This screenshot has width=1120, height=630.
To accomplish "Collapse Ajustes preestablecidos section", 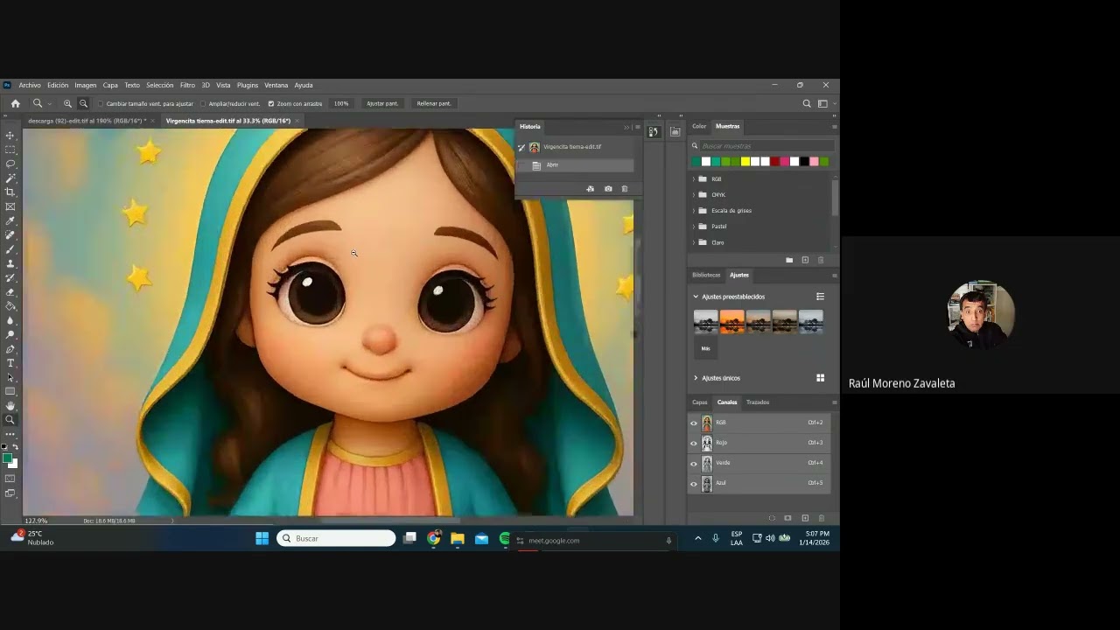I will tap(696, 297).
